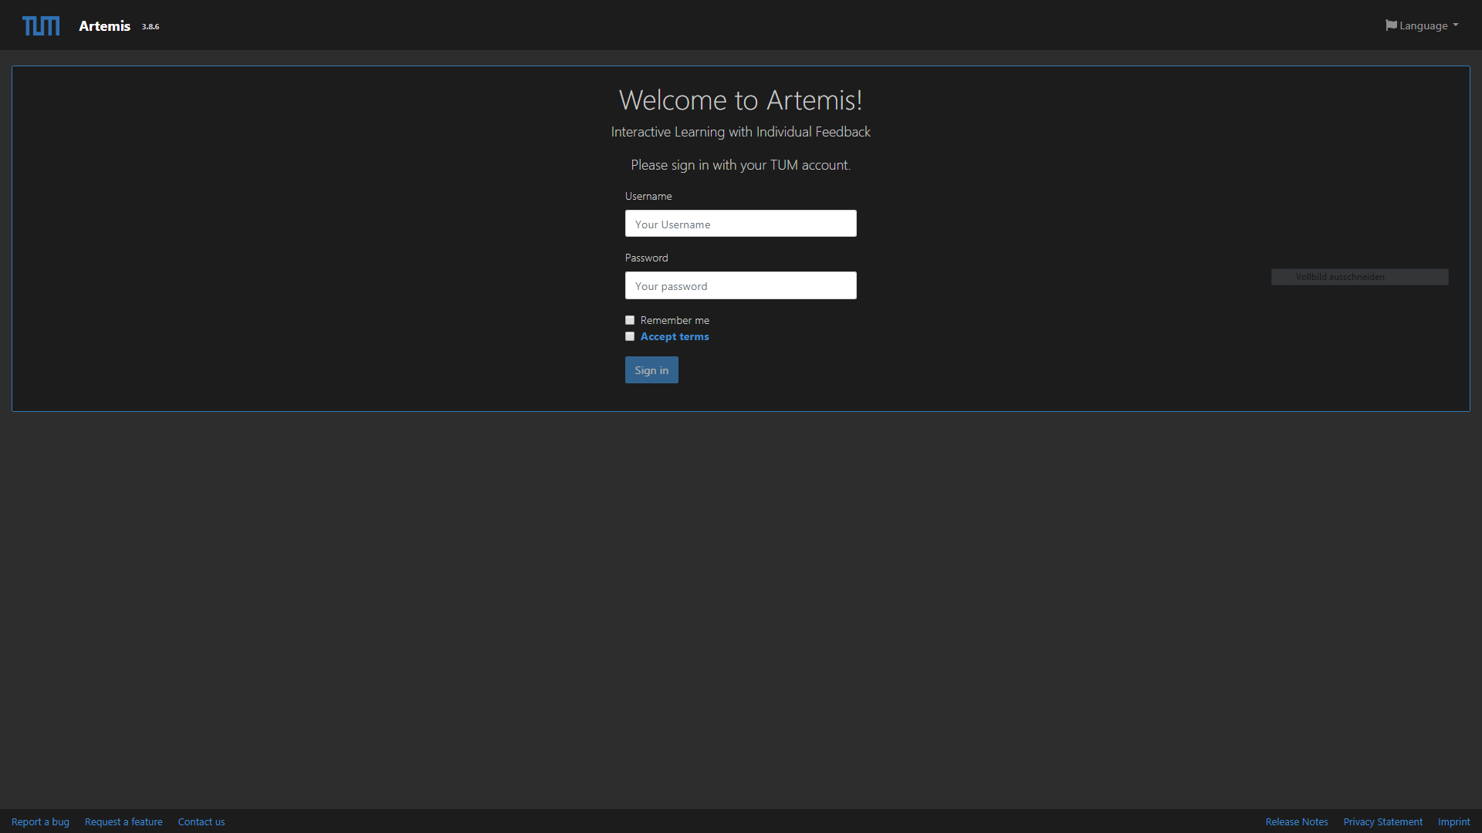
Task: Click the flag icon next to Language
Action: [x=1390, y=25]
